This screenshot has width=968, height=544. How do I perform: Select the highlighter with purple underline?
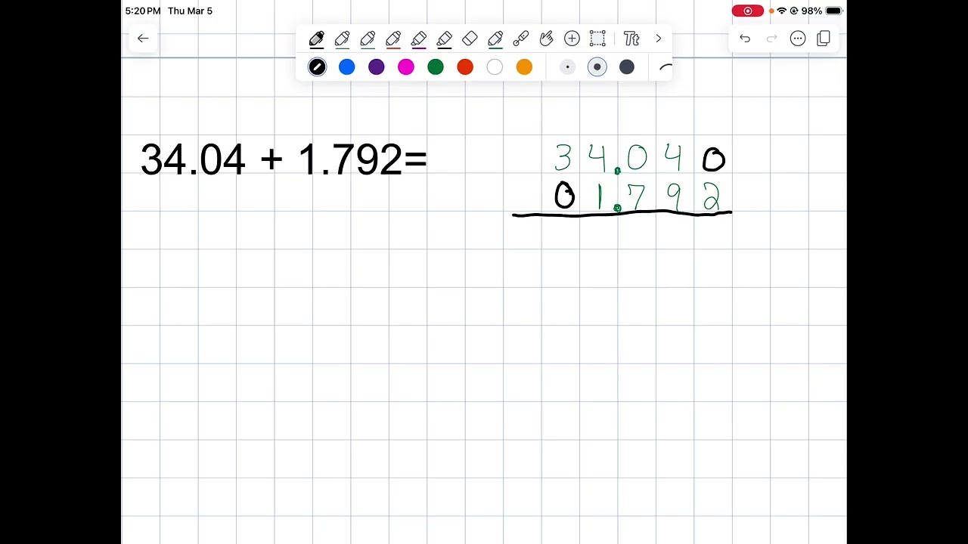[419, 39]
